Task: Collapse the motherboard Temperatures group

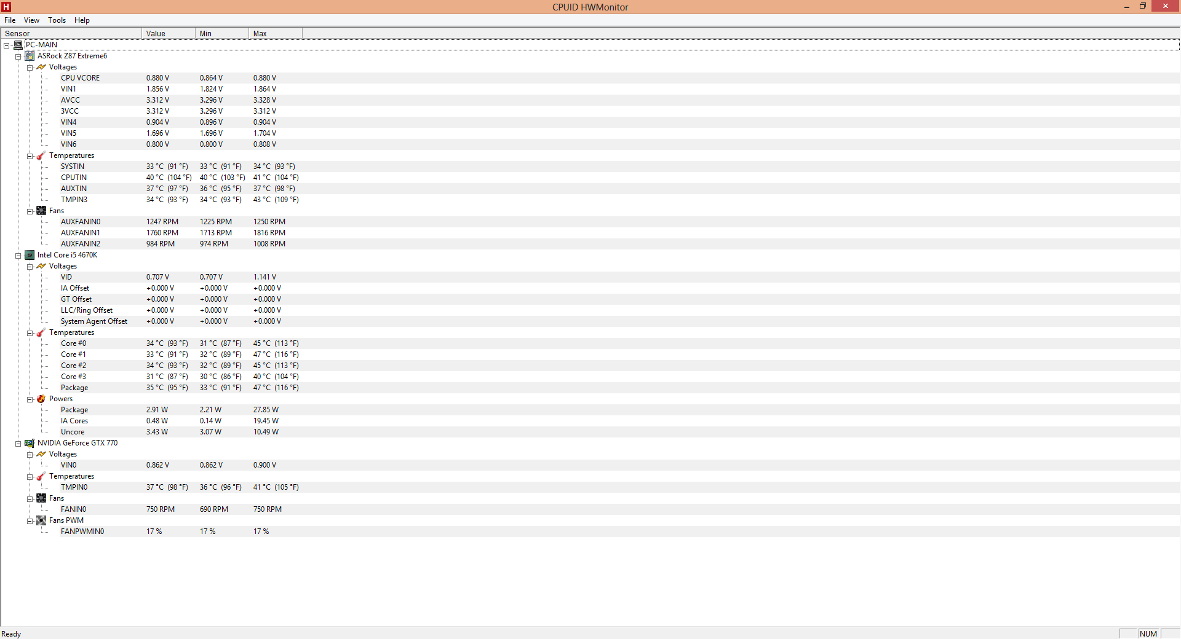Action: (x=30, y=156)
